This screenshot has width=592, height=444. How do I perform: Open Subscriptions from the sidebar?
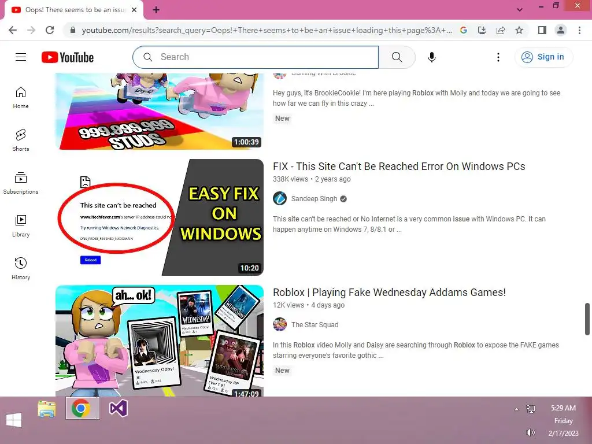point(21,183)
